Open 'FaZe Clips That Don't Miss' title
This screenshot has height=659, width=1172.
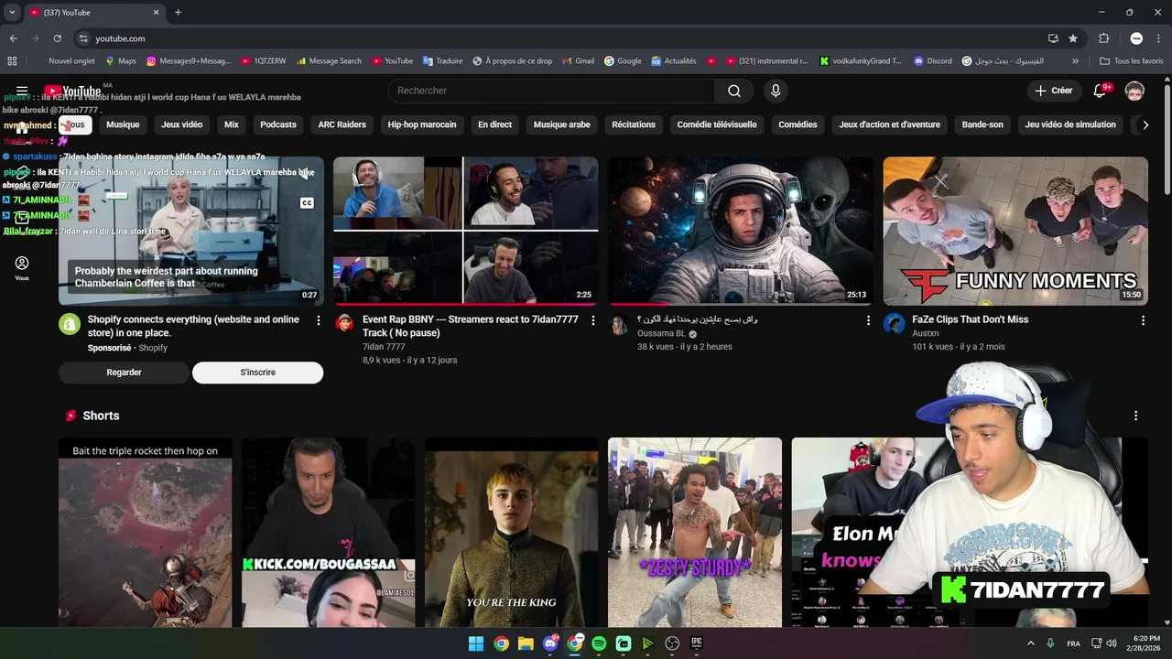point(970,319)
